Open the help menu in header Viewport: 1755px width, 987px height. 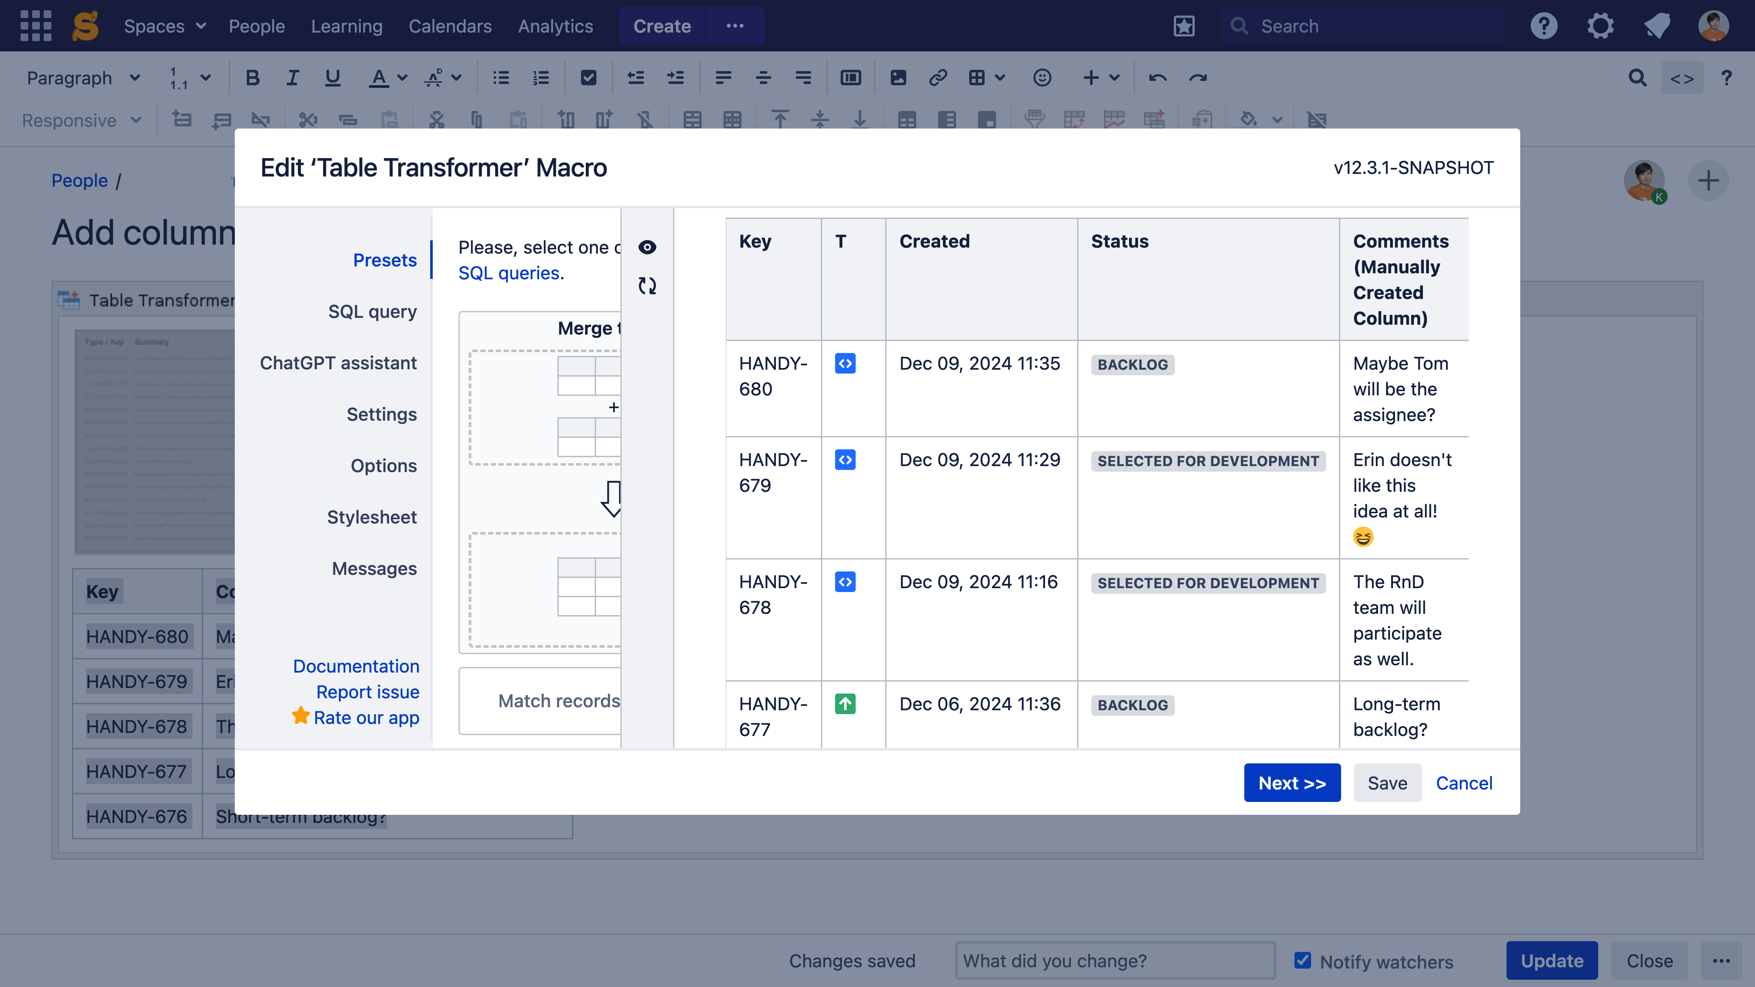click(1544, 26)
